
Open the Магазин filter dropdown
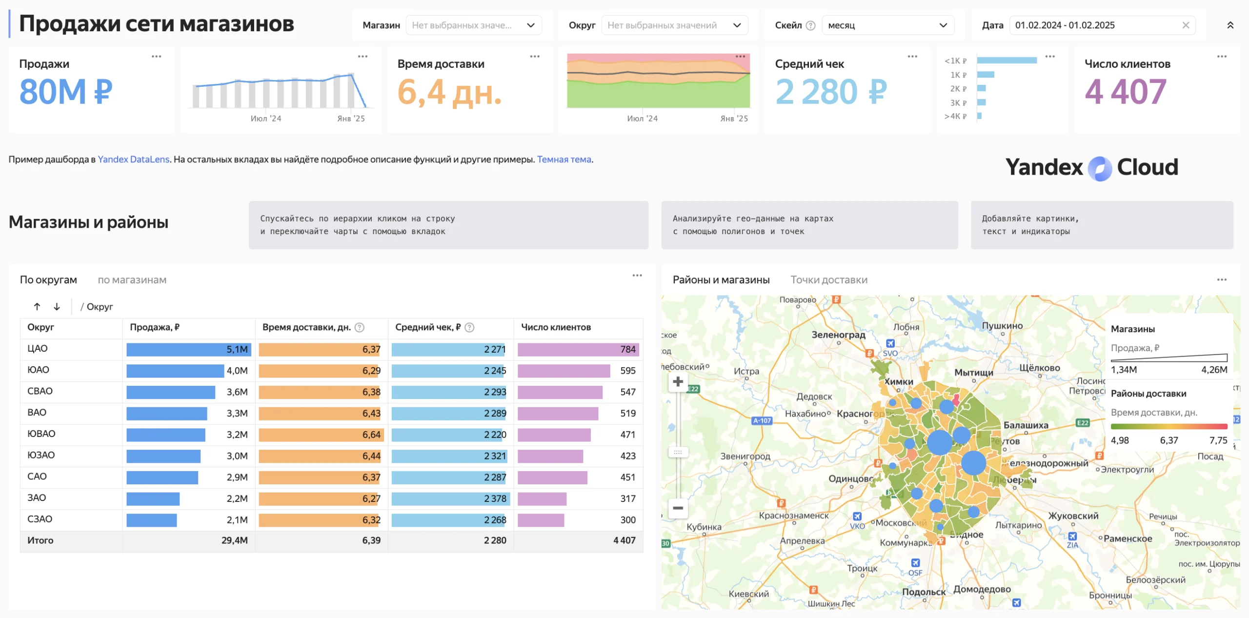pos(473,25)
